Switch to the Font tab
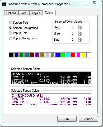This screenshot has height=127, width=103. point(24,13)
